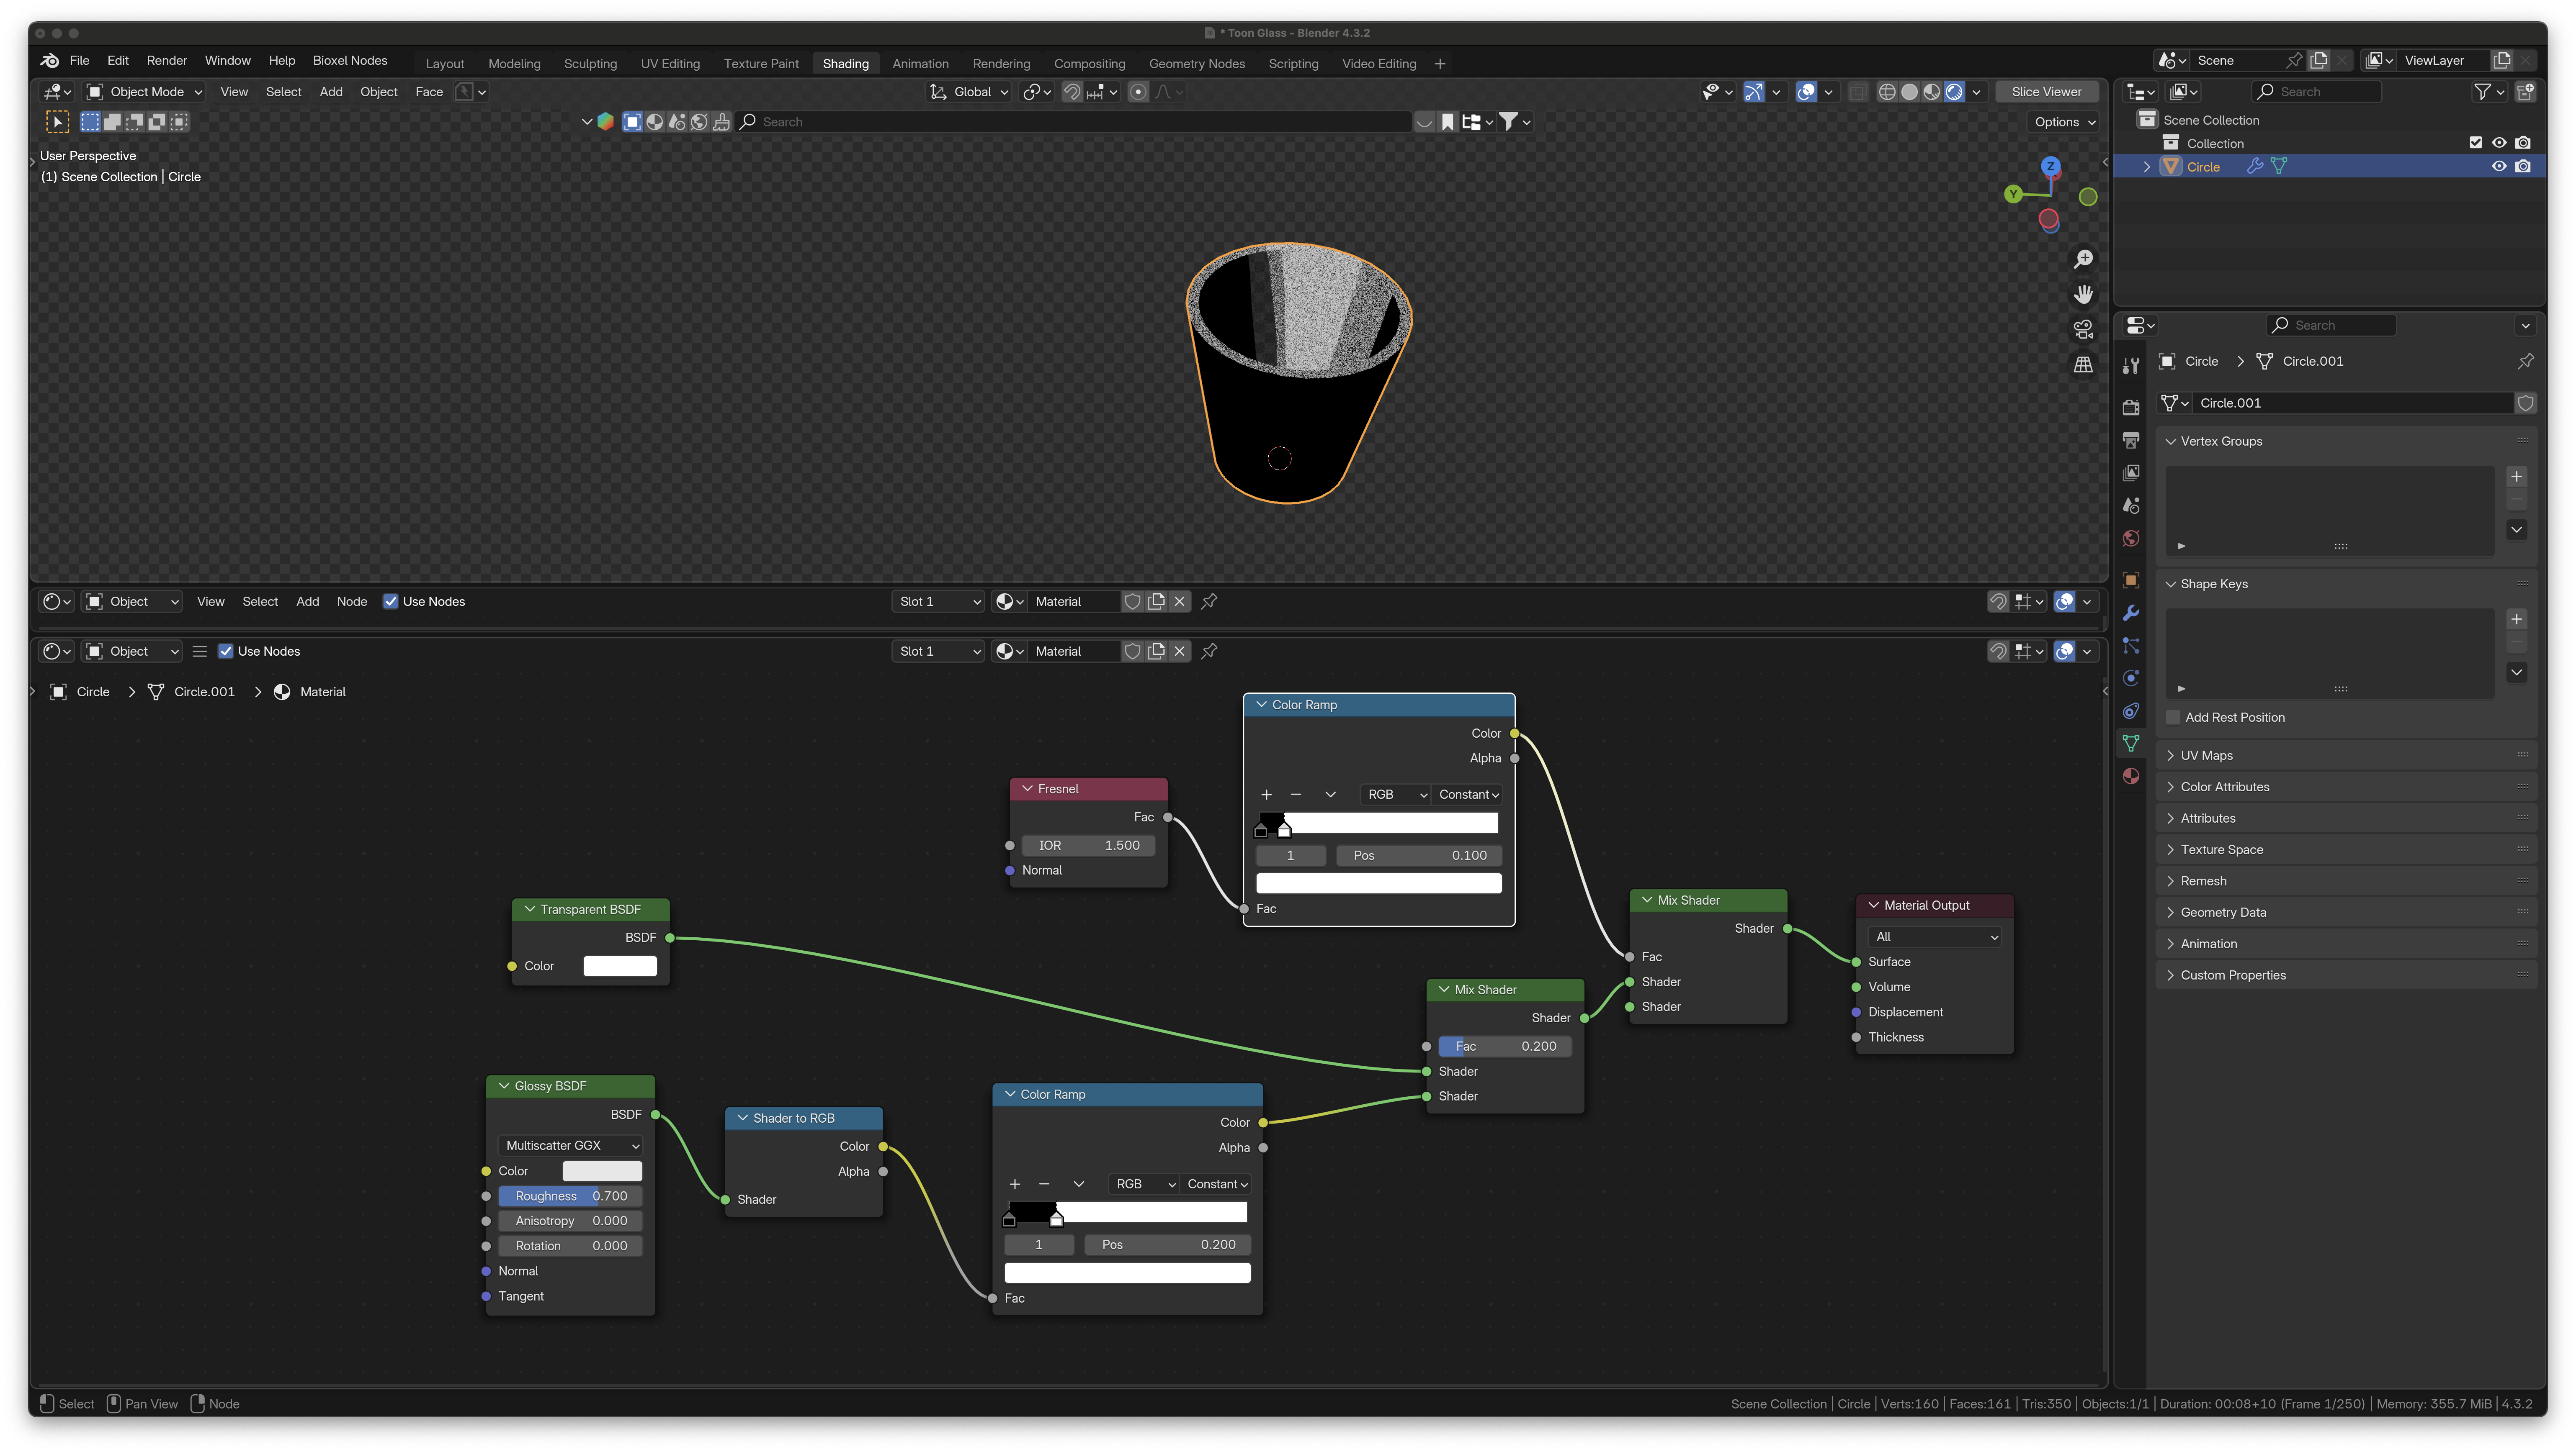This screenshot has width=2576, height=1452.
Task: Enable the Add Rest Position checkbox
Action: tap(2173, 718)
